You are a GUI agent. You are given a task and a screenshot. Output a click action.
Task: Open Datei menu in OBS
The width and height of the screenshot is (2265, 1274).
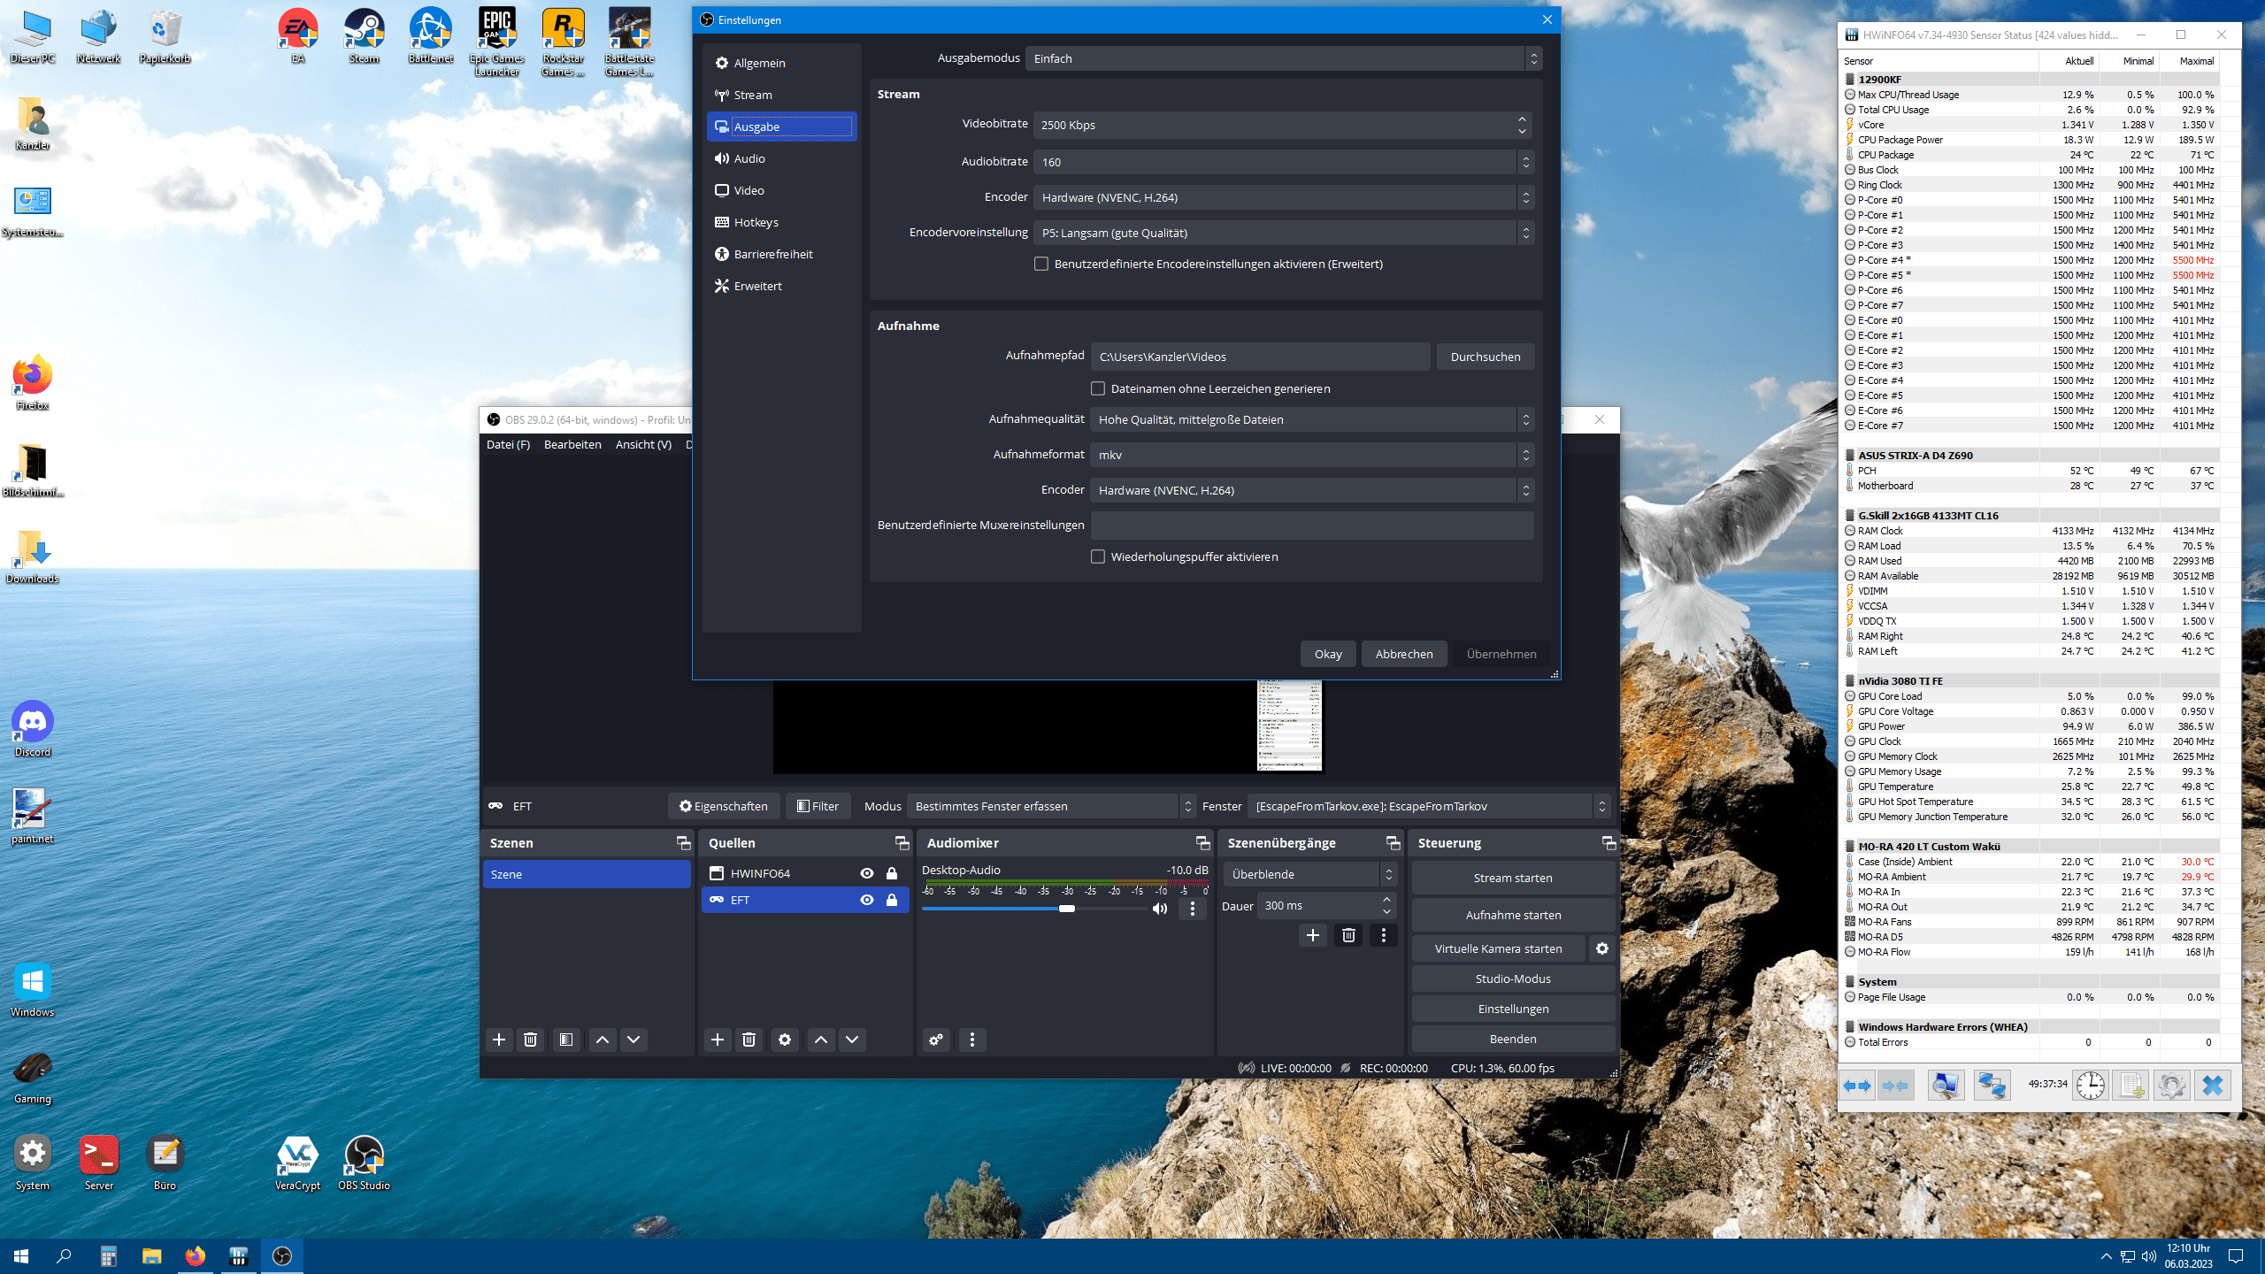[x=508, y=444]
